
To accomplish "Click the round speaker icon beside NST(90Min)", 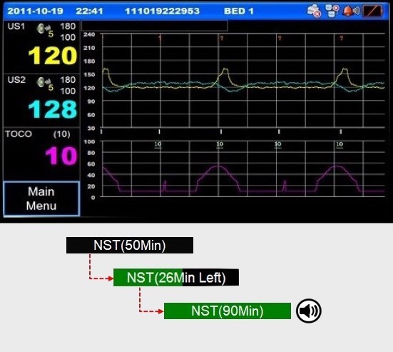I will click(x=309, y=311).
